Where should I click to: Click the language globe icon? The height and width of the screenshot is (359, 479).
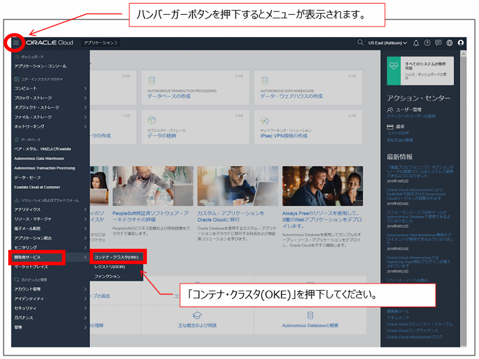449,43
